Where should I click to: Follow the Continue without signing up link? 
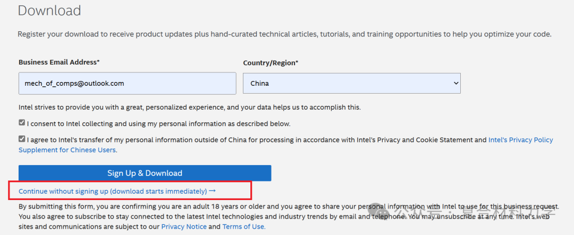pos(113,191)
